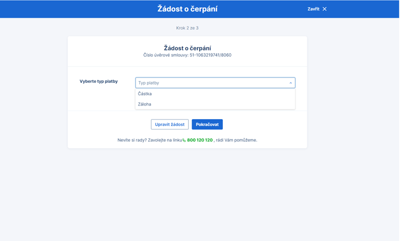Click the 'Zavřít' text label
This screenshot has width=400, height=241.
click(313, 9)
